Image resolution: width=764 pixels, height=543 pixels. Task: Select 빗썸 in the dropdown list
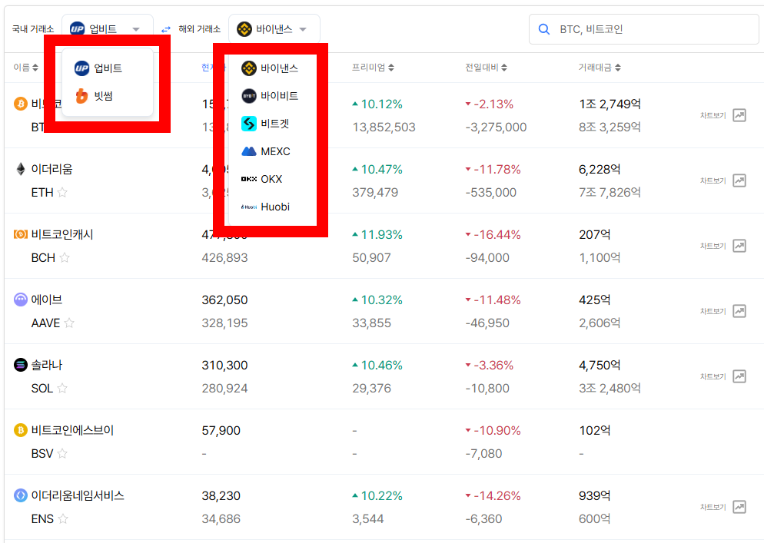click(x=108, y=96)
